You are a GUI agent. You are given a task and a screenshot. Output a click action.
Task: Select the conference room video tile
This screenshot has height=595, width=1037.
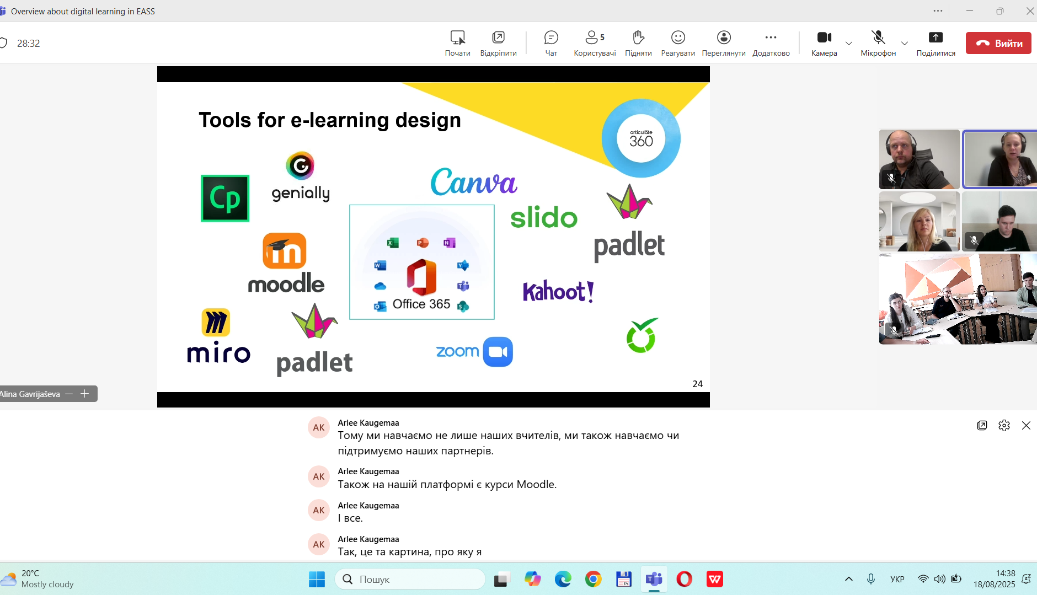958,299
